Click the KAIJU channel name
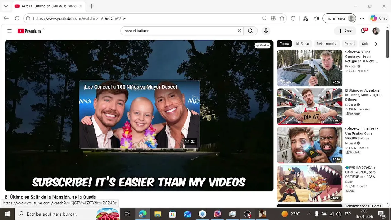The width and height of the screenshot is (391, 220). pos(349,182)
